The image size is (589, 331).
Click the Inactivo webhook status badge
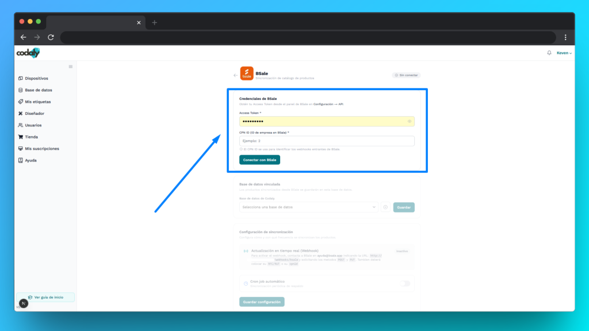point(402,251)
